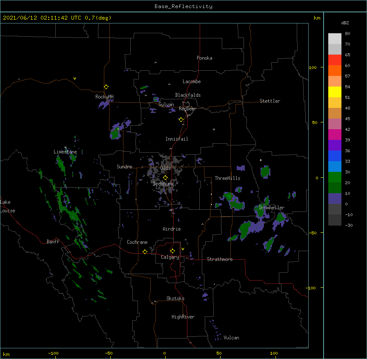Click the Blackfalds label on map
The image size is (367, 359).
(188, 95)
